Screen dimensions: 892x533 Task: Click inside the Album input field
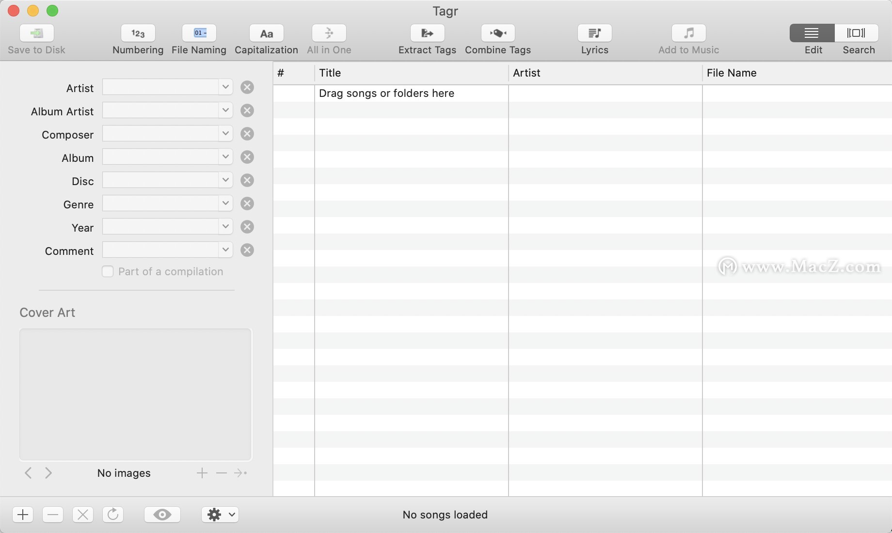tap(160, 157)
